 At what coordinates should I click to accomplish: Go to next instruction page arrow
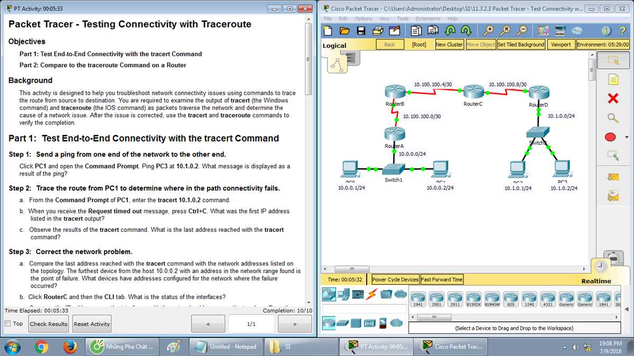[295, 324]
